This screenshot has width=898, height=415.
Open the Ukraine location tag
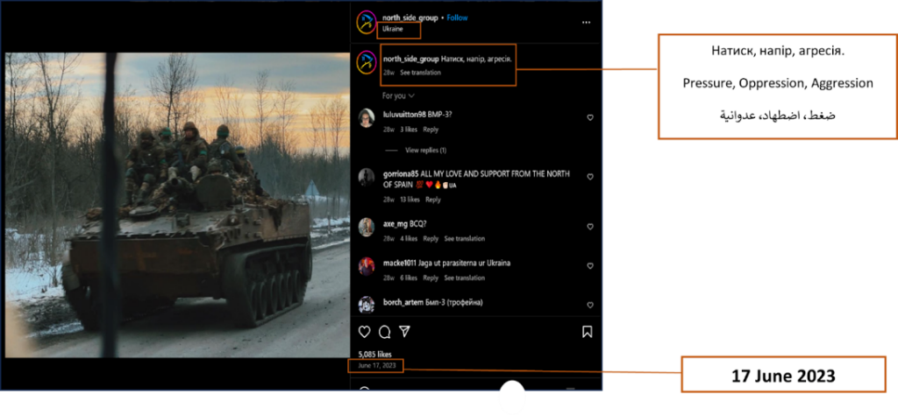(x=393, y=29)
